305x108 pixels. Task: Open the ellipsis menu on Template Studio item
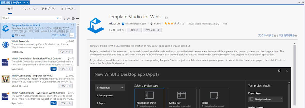point(72,35)
